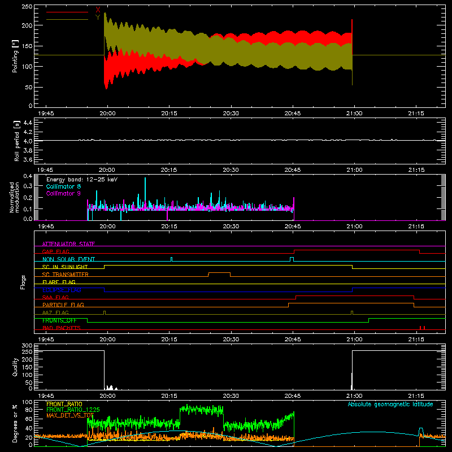Image resolution: width=452 pixels, height=452 pixels.
Task: Click the 21:00 tick label under Flags plot
Action: coord(354,340)
